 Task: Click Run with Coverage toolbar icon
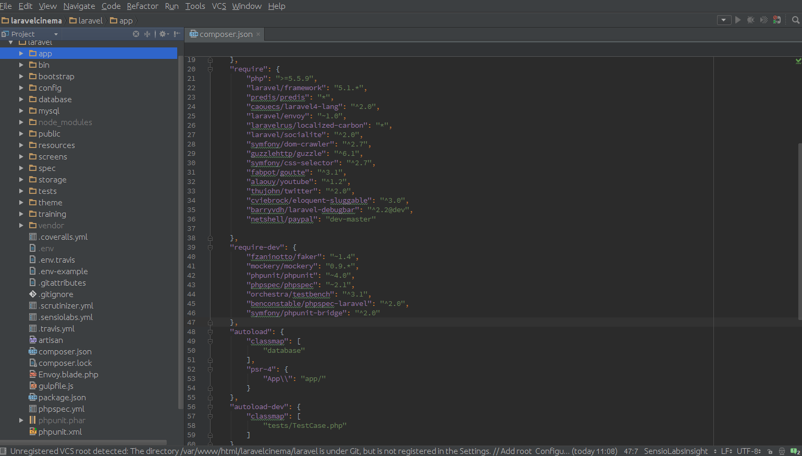click(763, 20)
